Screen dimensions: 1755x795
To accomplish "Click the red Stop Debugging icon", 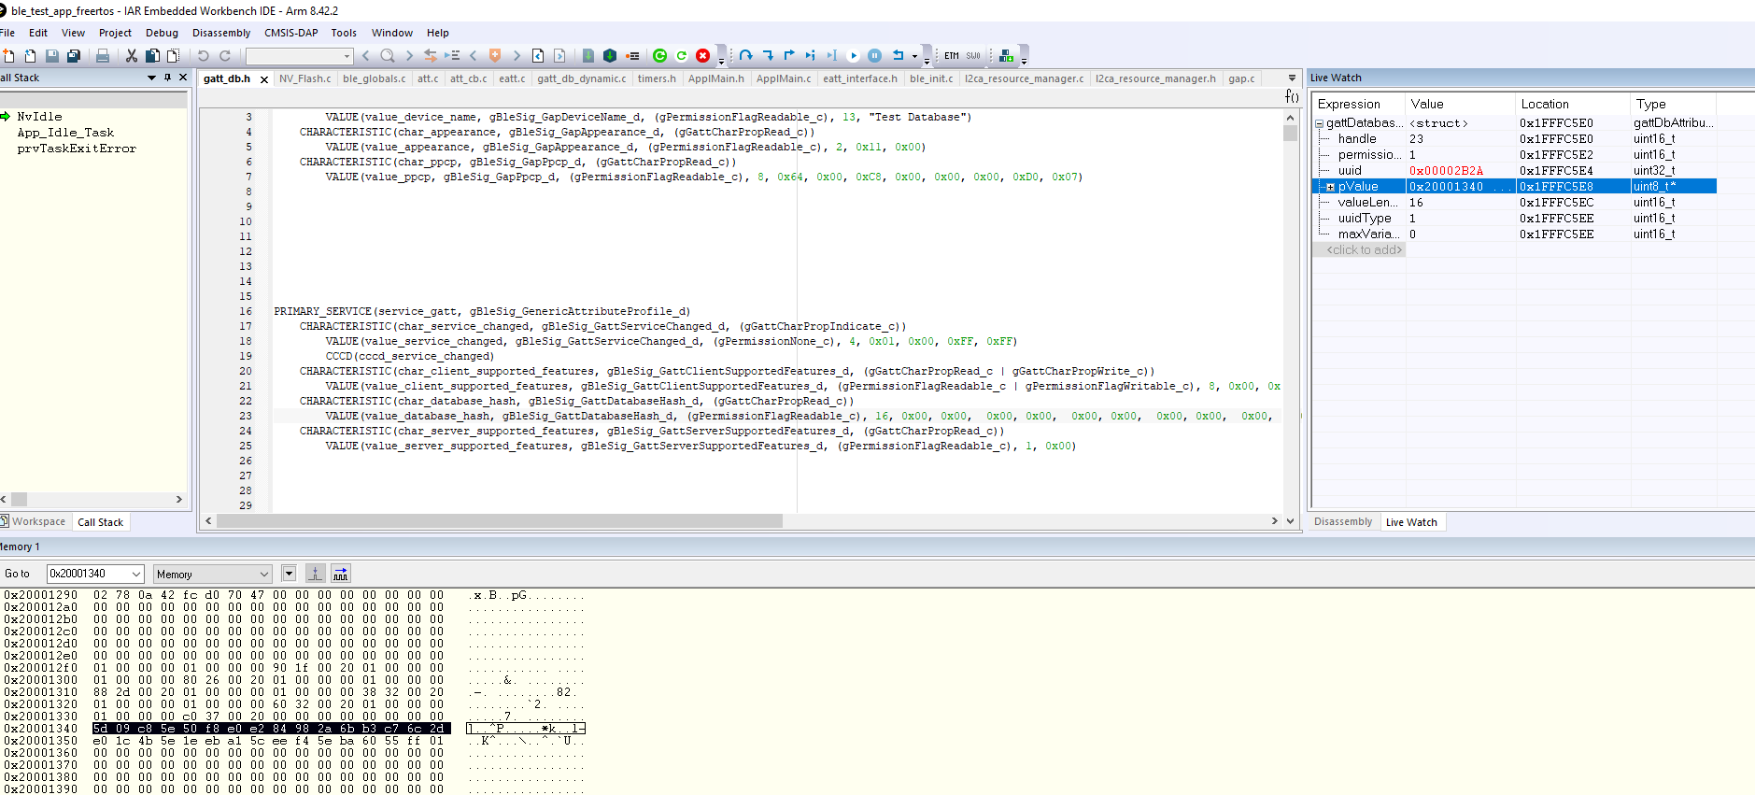I will tap(703, 56).
